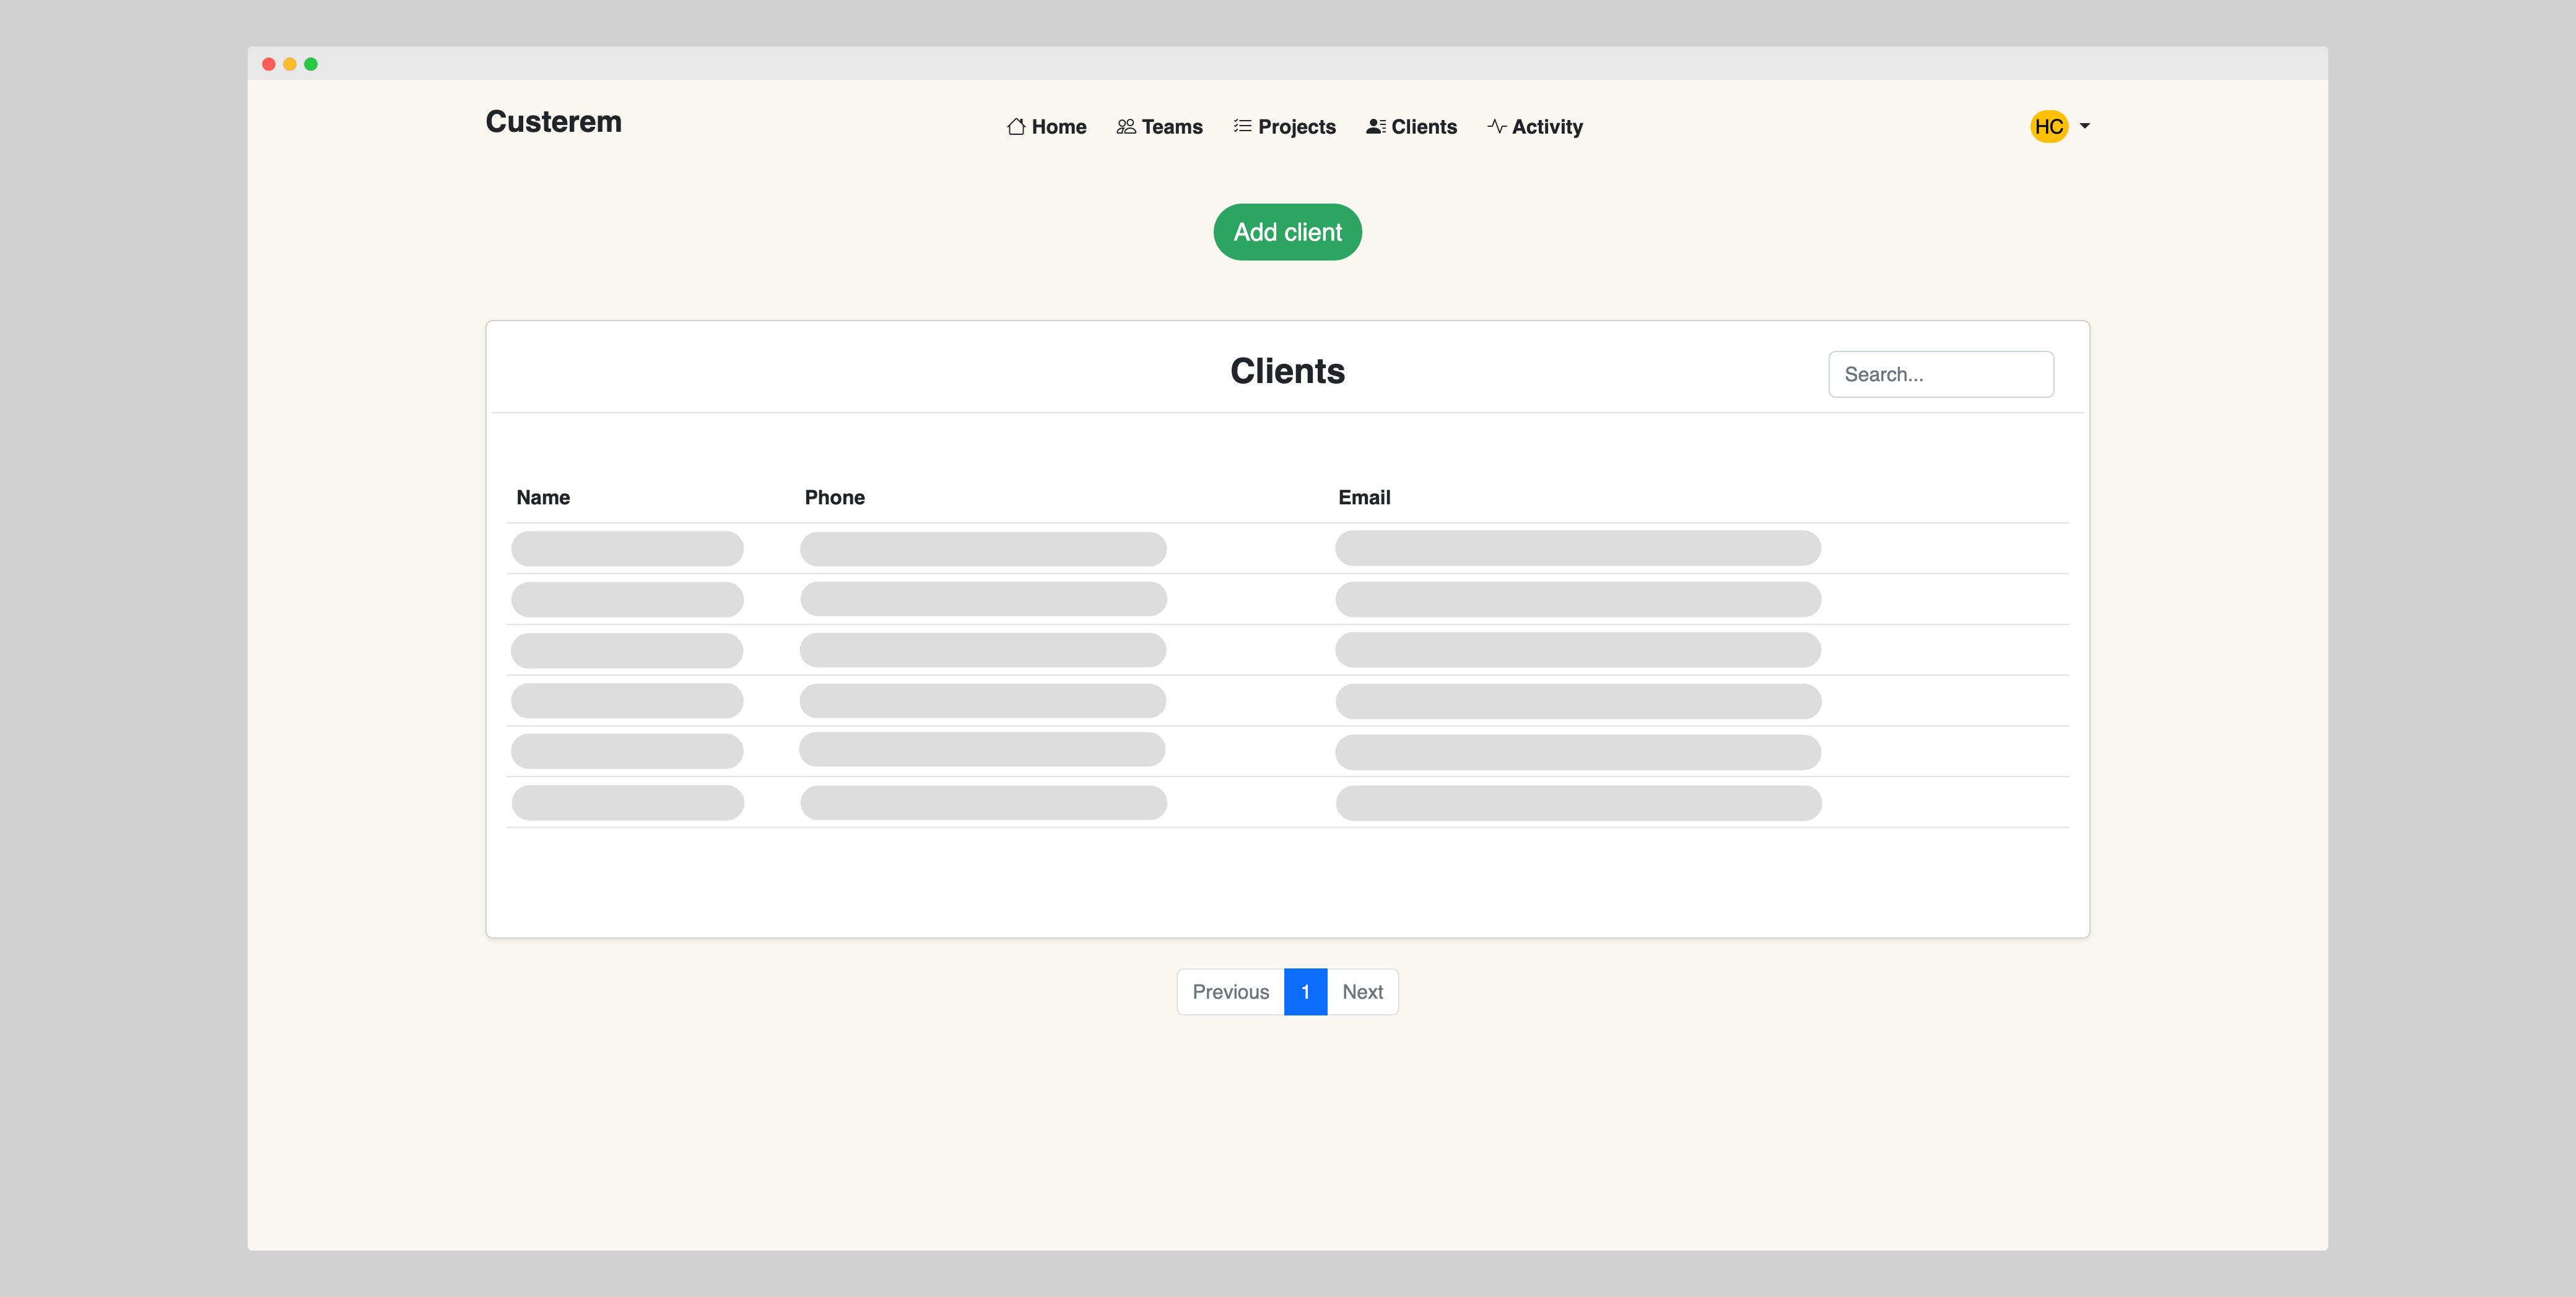This screenshot has width=2576, height=1297.
Task: Click the Custerem brand logo
Action: click(553, 122)
